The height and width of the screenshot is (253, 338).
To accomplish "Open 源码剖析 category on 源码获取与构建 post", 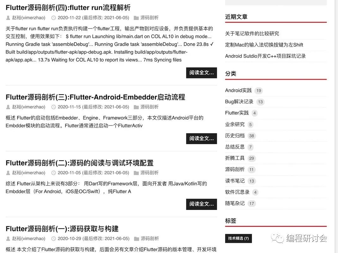I will [x=150, y=238].
